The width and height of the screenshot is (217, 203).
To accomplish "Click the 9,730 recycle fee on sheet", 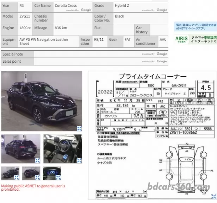I will pyautogui.click(x=117, y=129).
